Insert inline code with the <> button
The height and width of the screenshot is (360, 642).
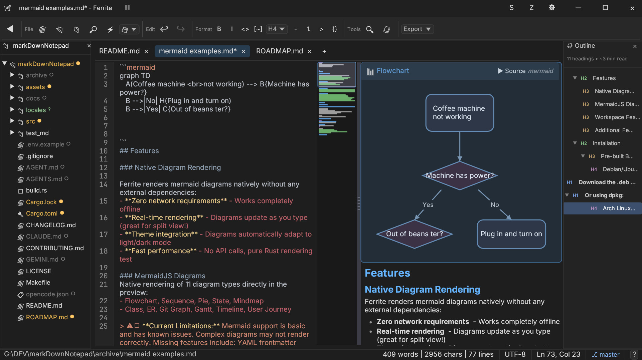coord(245,29)
